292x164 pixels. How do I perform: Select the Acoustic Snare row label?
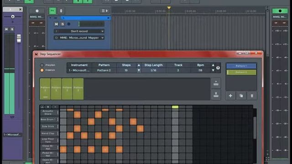pyautogui.click(x=48, y=113)
